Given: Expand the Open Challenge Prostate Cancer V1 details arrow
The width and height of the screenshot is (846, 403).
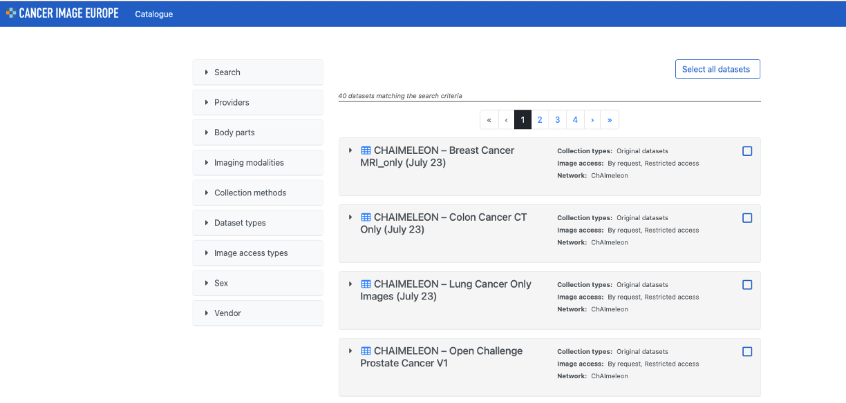Looking at the screenshot, I should (x=350, y=351).
